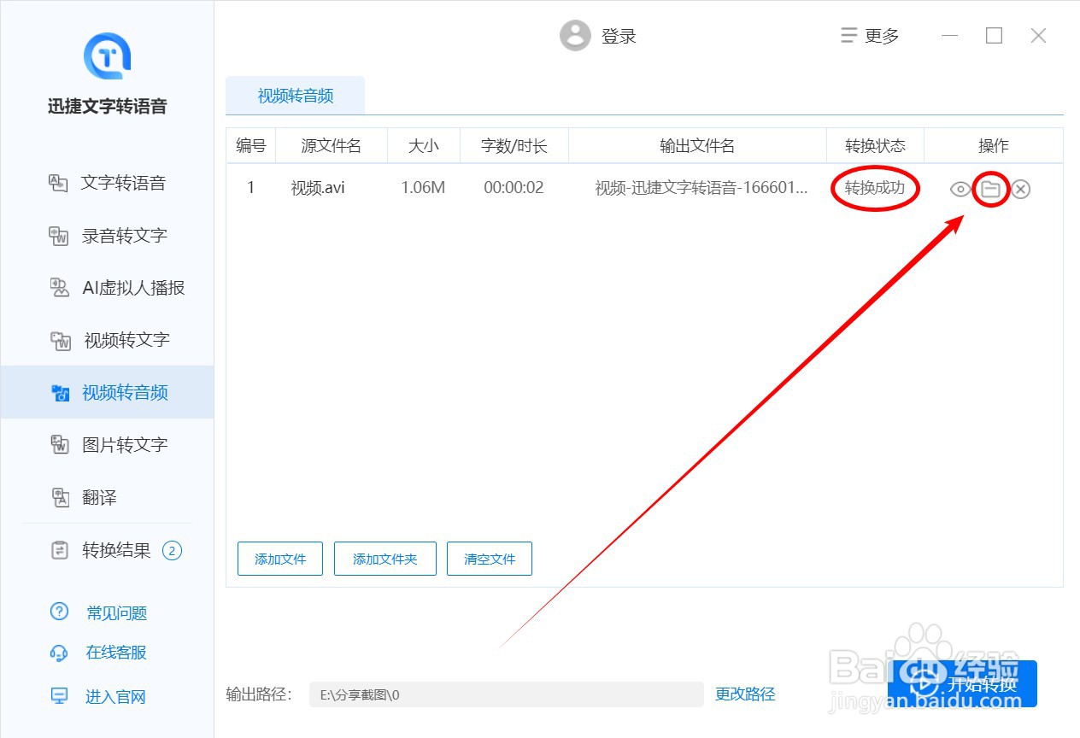Click the 视频.avi file name cell
This screenshot has width=1080, height=738.
pyautogui.click(x=318, y=188)
